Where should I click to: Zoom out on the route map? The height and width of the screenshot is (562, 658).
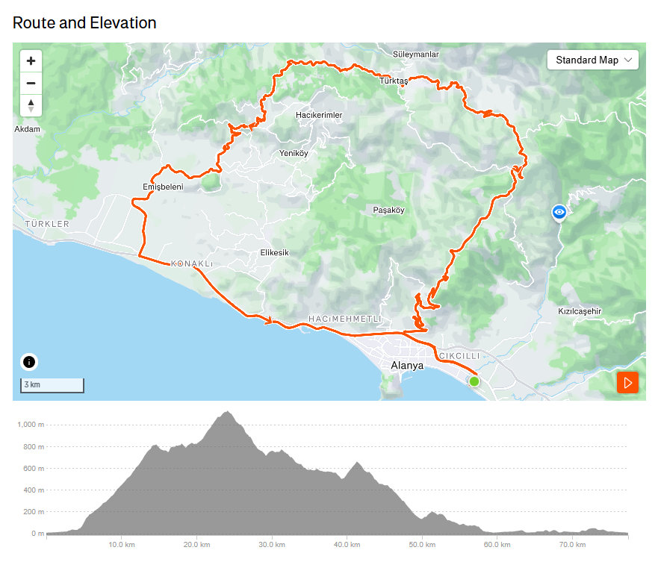31,83
